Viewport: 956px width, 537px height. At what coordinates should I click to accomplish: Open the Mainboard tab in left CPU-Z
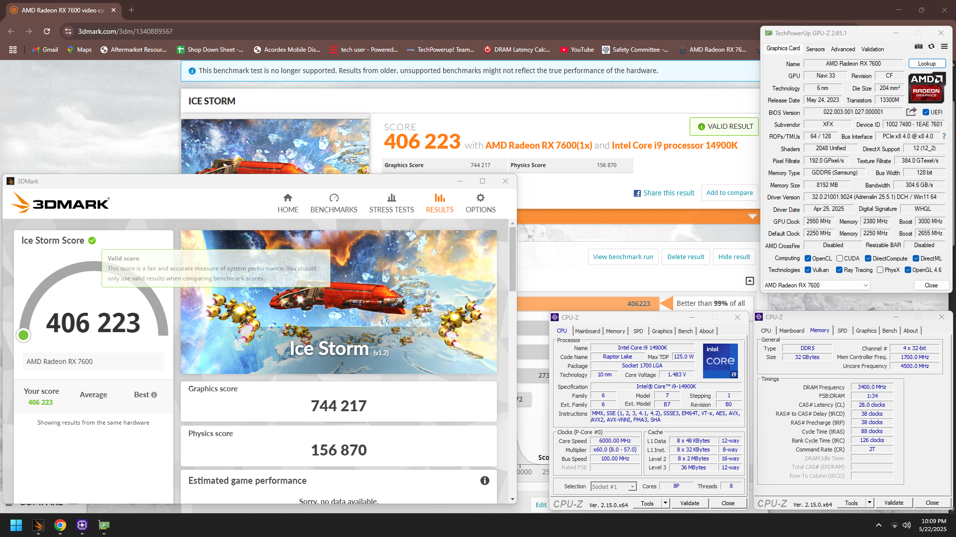point(588,331)
